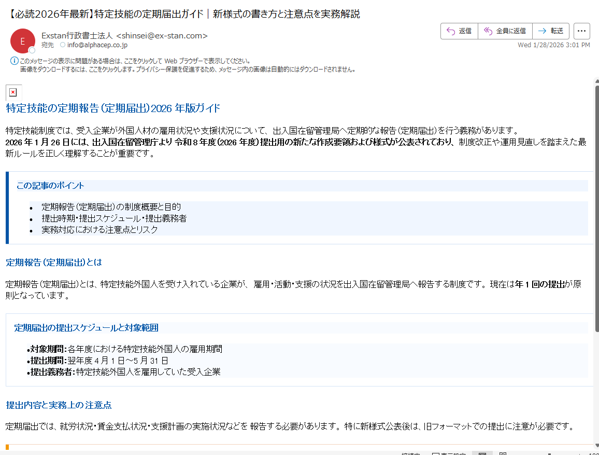This screenshot has width=599, height=455.
Task: Switch to Normal view in status bar
Action: (482, 453)
